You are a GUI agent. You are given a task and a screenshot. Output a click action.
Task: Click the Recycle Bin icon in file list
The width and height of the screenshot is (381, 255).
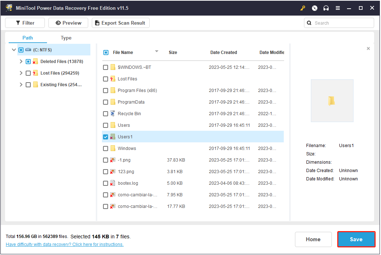click(113, 114)
